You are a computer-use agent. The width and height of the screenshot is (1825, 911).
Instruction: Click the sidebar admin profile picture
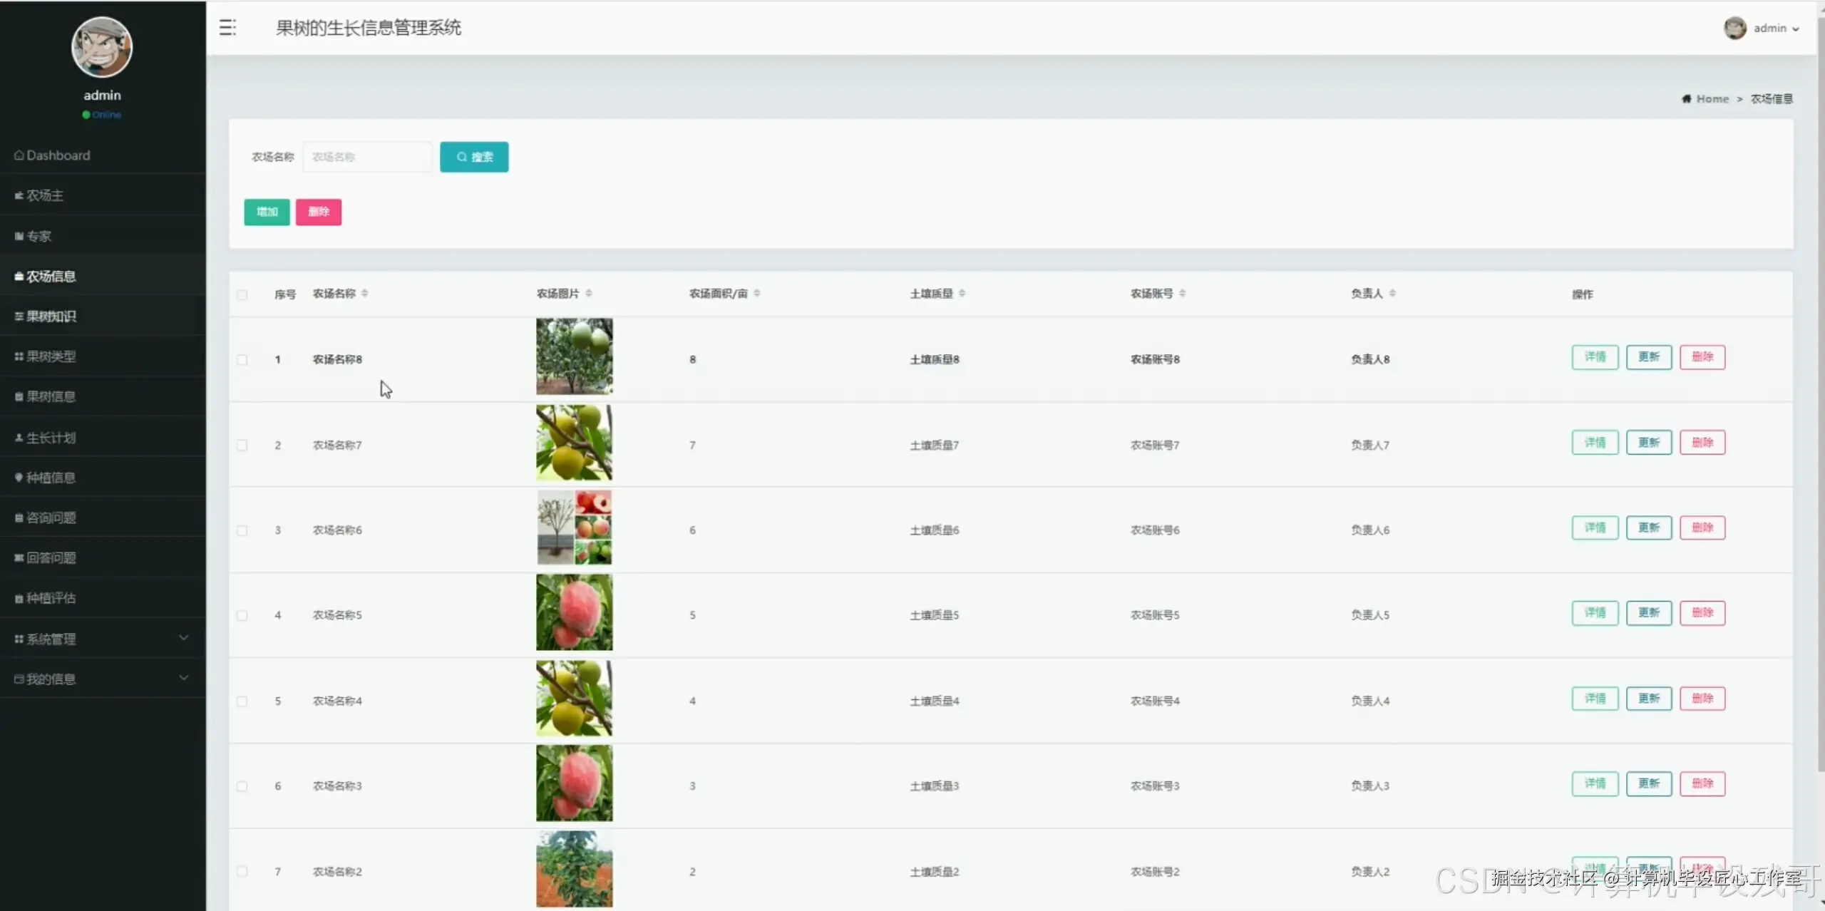[102, 48]
